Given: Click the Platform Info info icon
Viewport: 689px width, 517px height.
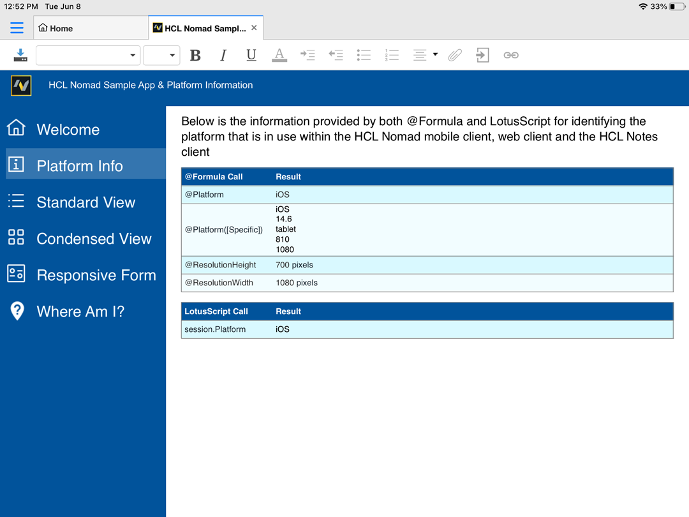Looking at the screenshot, I should (x=16, y=164).
